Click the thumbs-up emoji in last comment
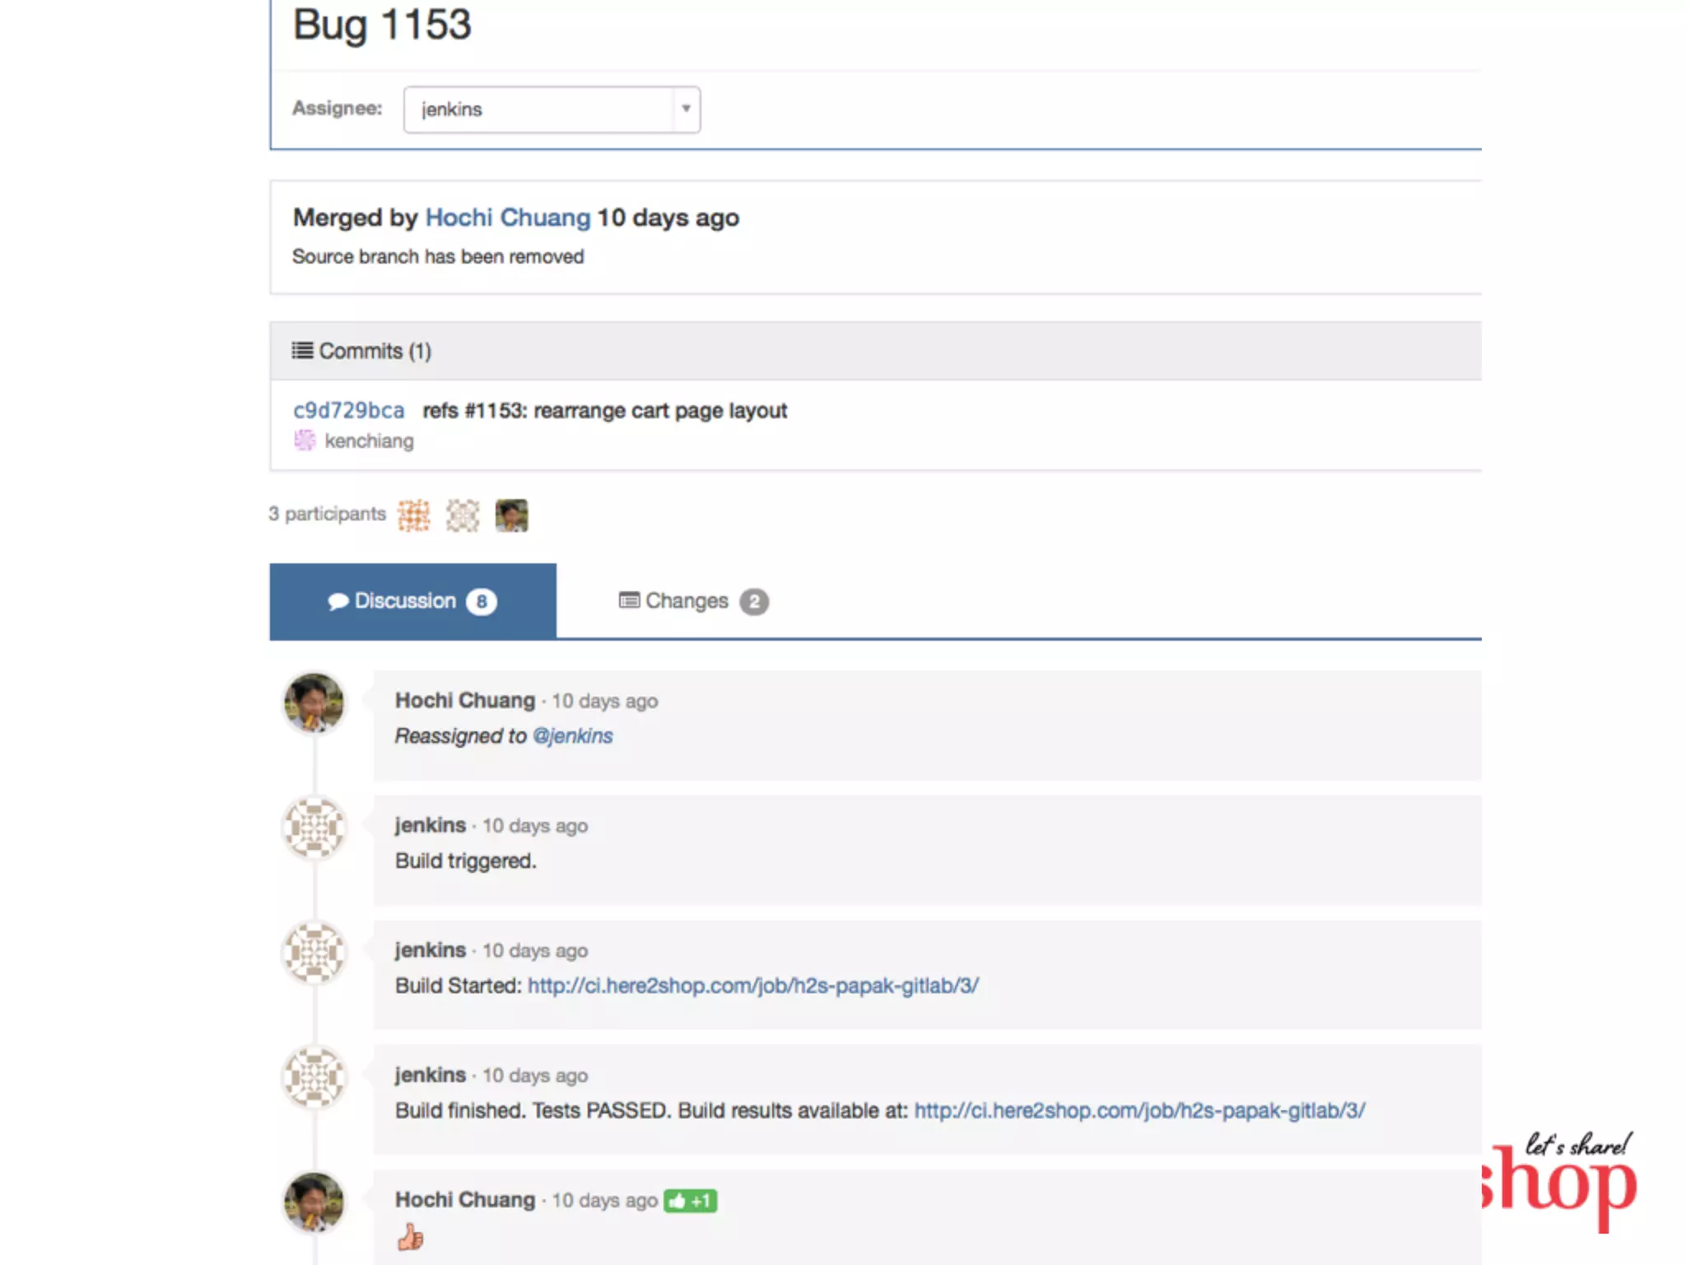The image size is (1686, 1265). [410, 1237]
